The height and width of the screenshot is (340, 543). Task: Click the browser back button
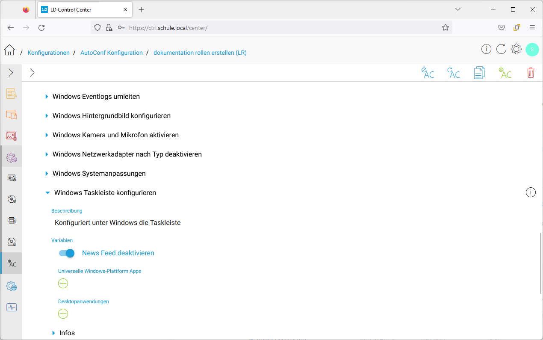coord(11,27)
